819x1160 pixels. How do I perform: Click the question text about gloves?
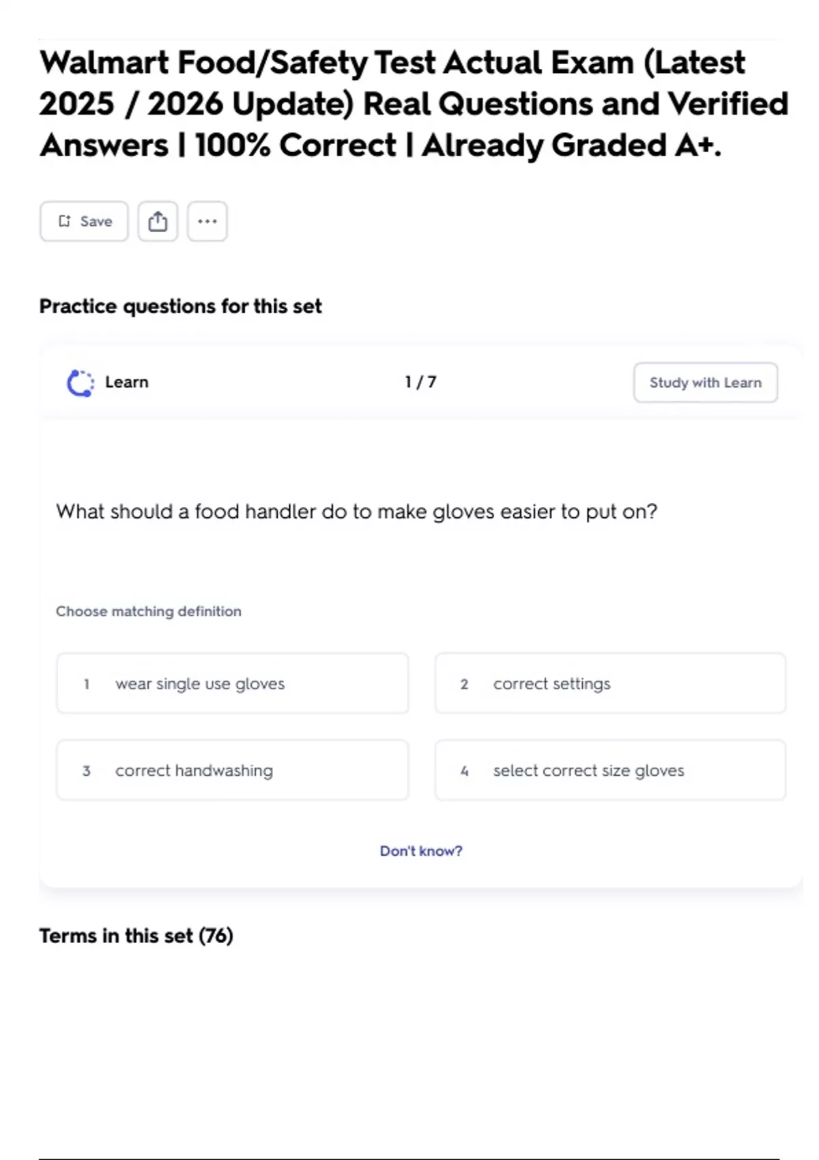tap(356, 512)
